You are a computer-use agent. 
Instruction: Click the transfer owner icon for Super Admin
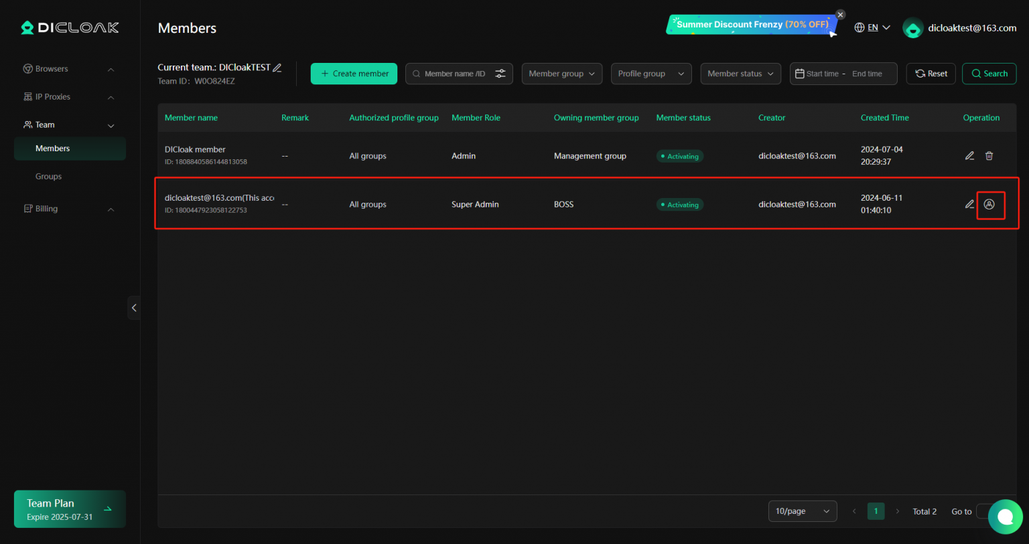(x=989, y=205)
